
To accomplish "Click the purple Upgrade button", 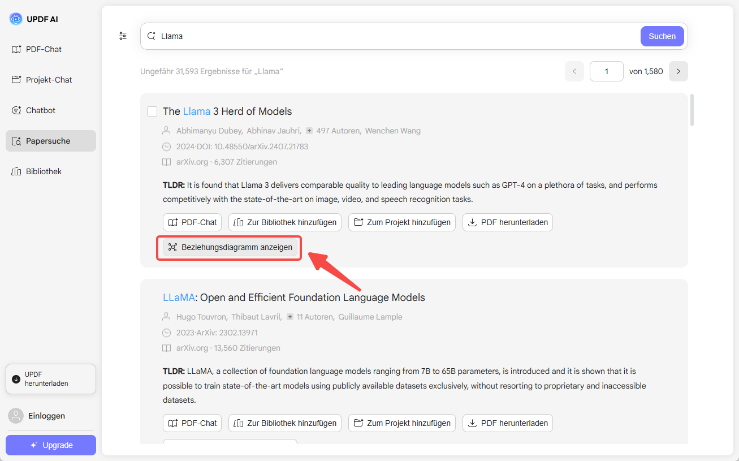I will point(51,445).
